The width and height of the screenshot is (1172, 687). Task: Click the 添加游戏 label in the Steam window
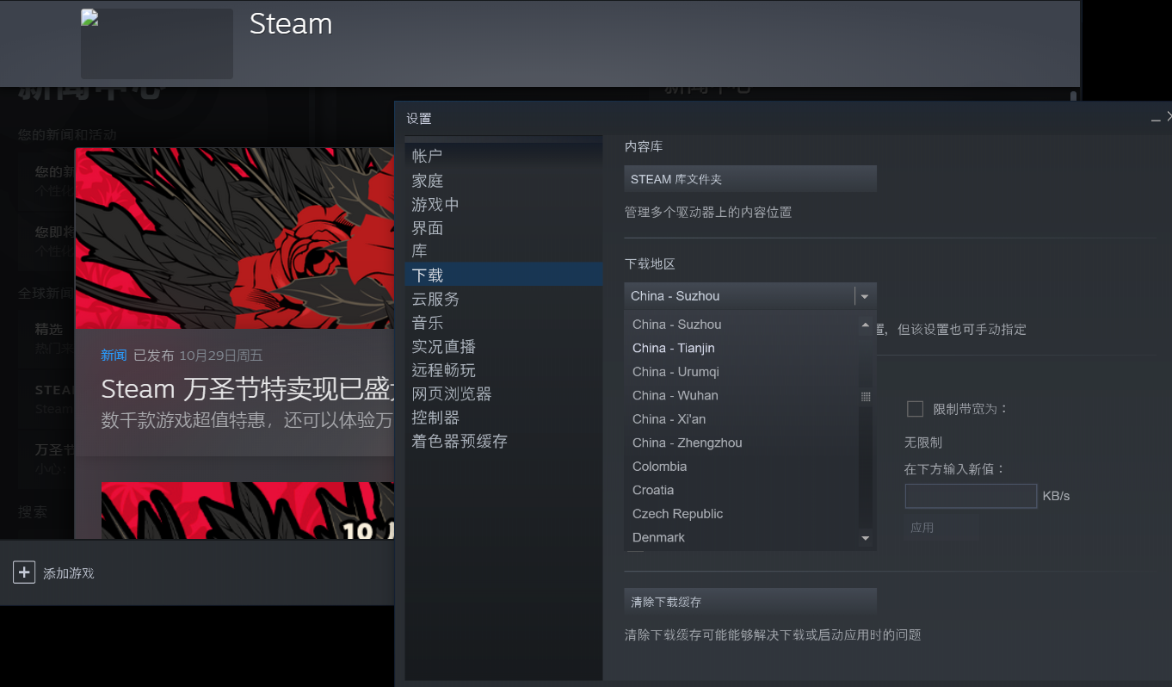tap(69, 573)
